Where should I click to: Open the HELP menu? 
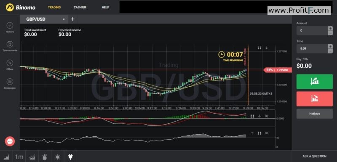click(x=105, y=7)
